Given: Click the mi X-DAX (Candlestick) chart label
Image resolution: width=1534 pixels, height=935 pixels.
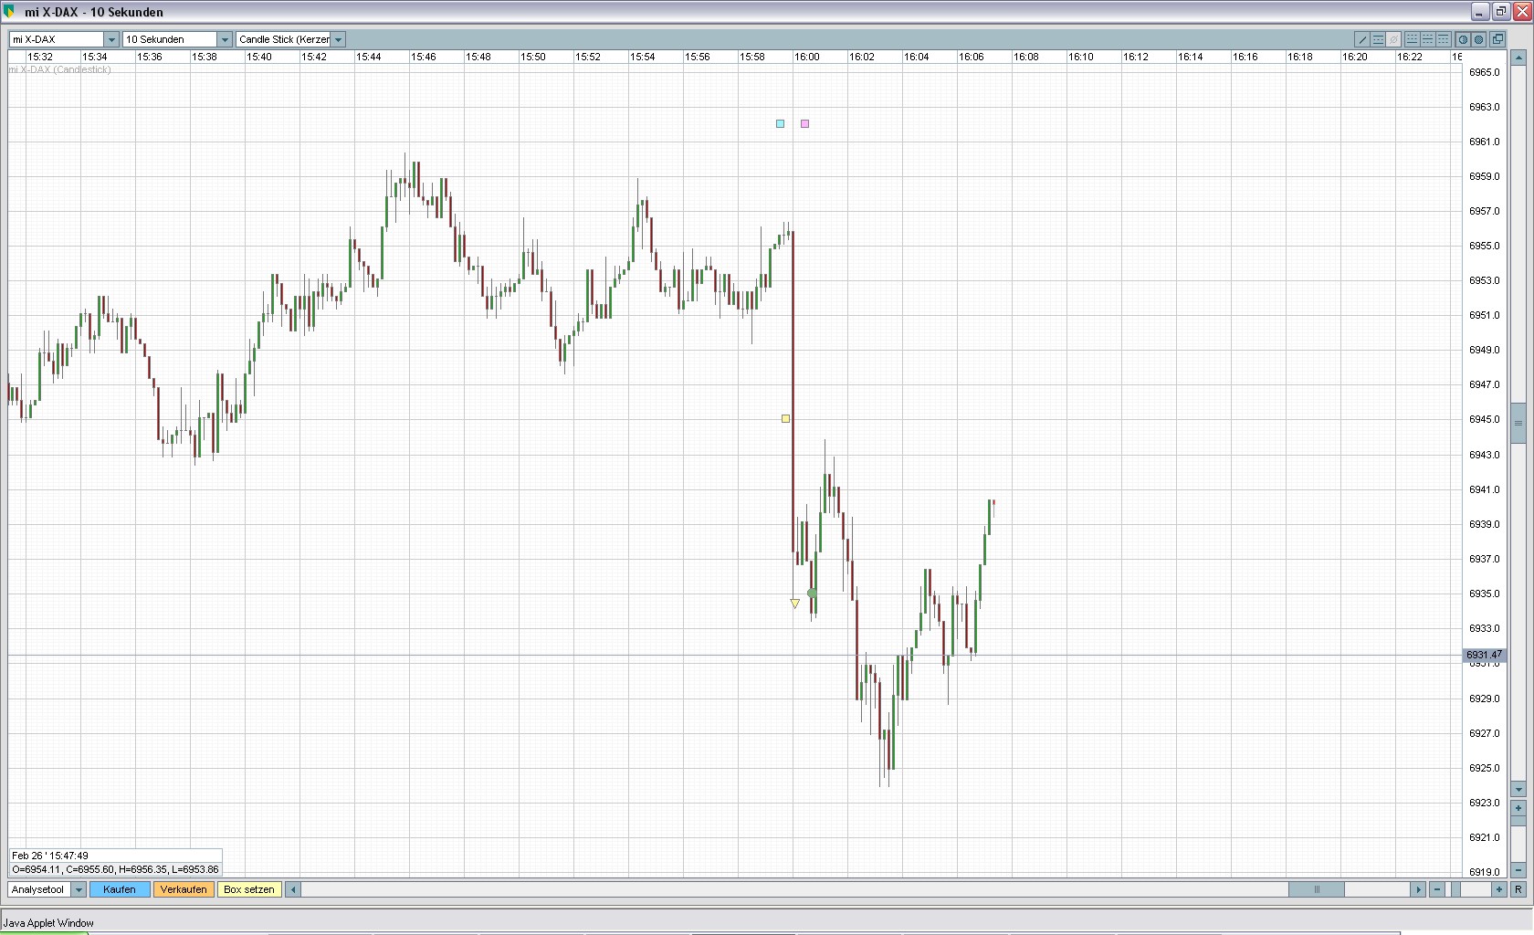Looking at the screenshot, I should click(x=60, y=69).
